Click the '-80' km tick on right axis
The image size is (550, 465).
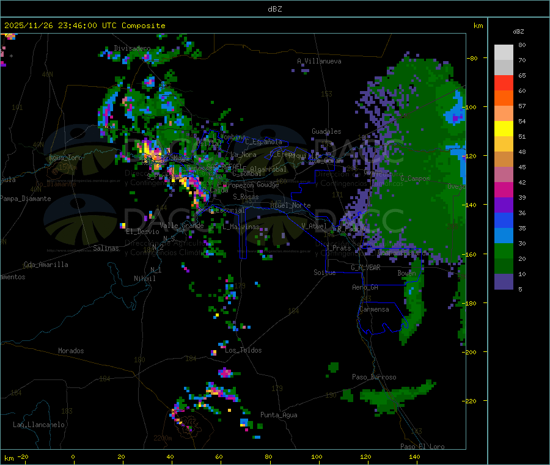[x=472, y=58]
